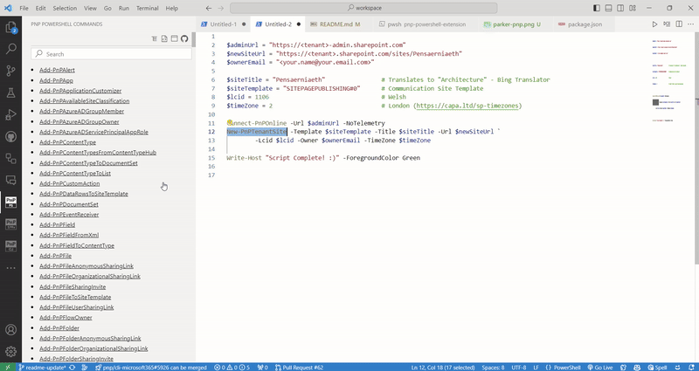Open the Run menu
The image size is (699, 371).
(x=124, y=8)
